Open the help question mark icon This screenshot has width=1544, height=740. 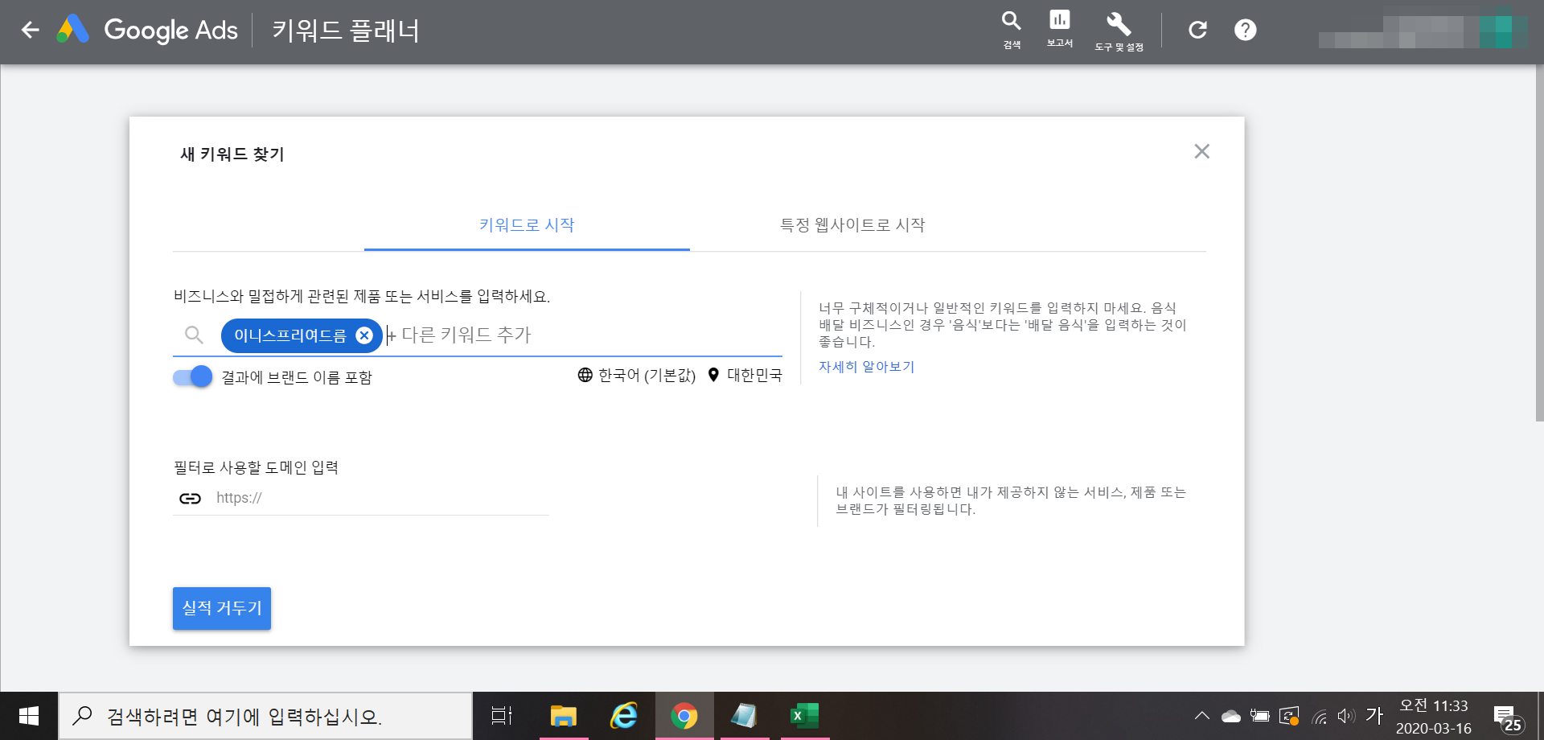pos(1246,30)
